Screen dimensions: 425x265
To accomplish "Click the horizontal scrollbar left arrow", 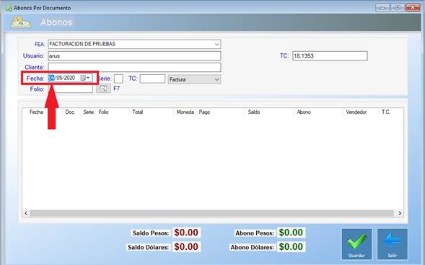I will pyautogui.click(x=26, y=213).
